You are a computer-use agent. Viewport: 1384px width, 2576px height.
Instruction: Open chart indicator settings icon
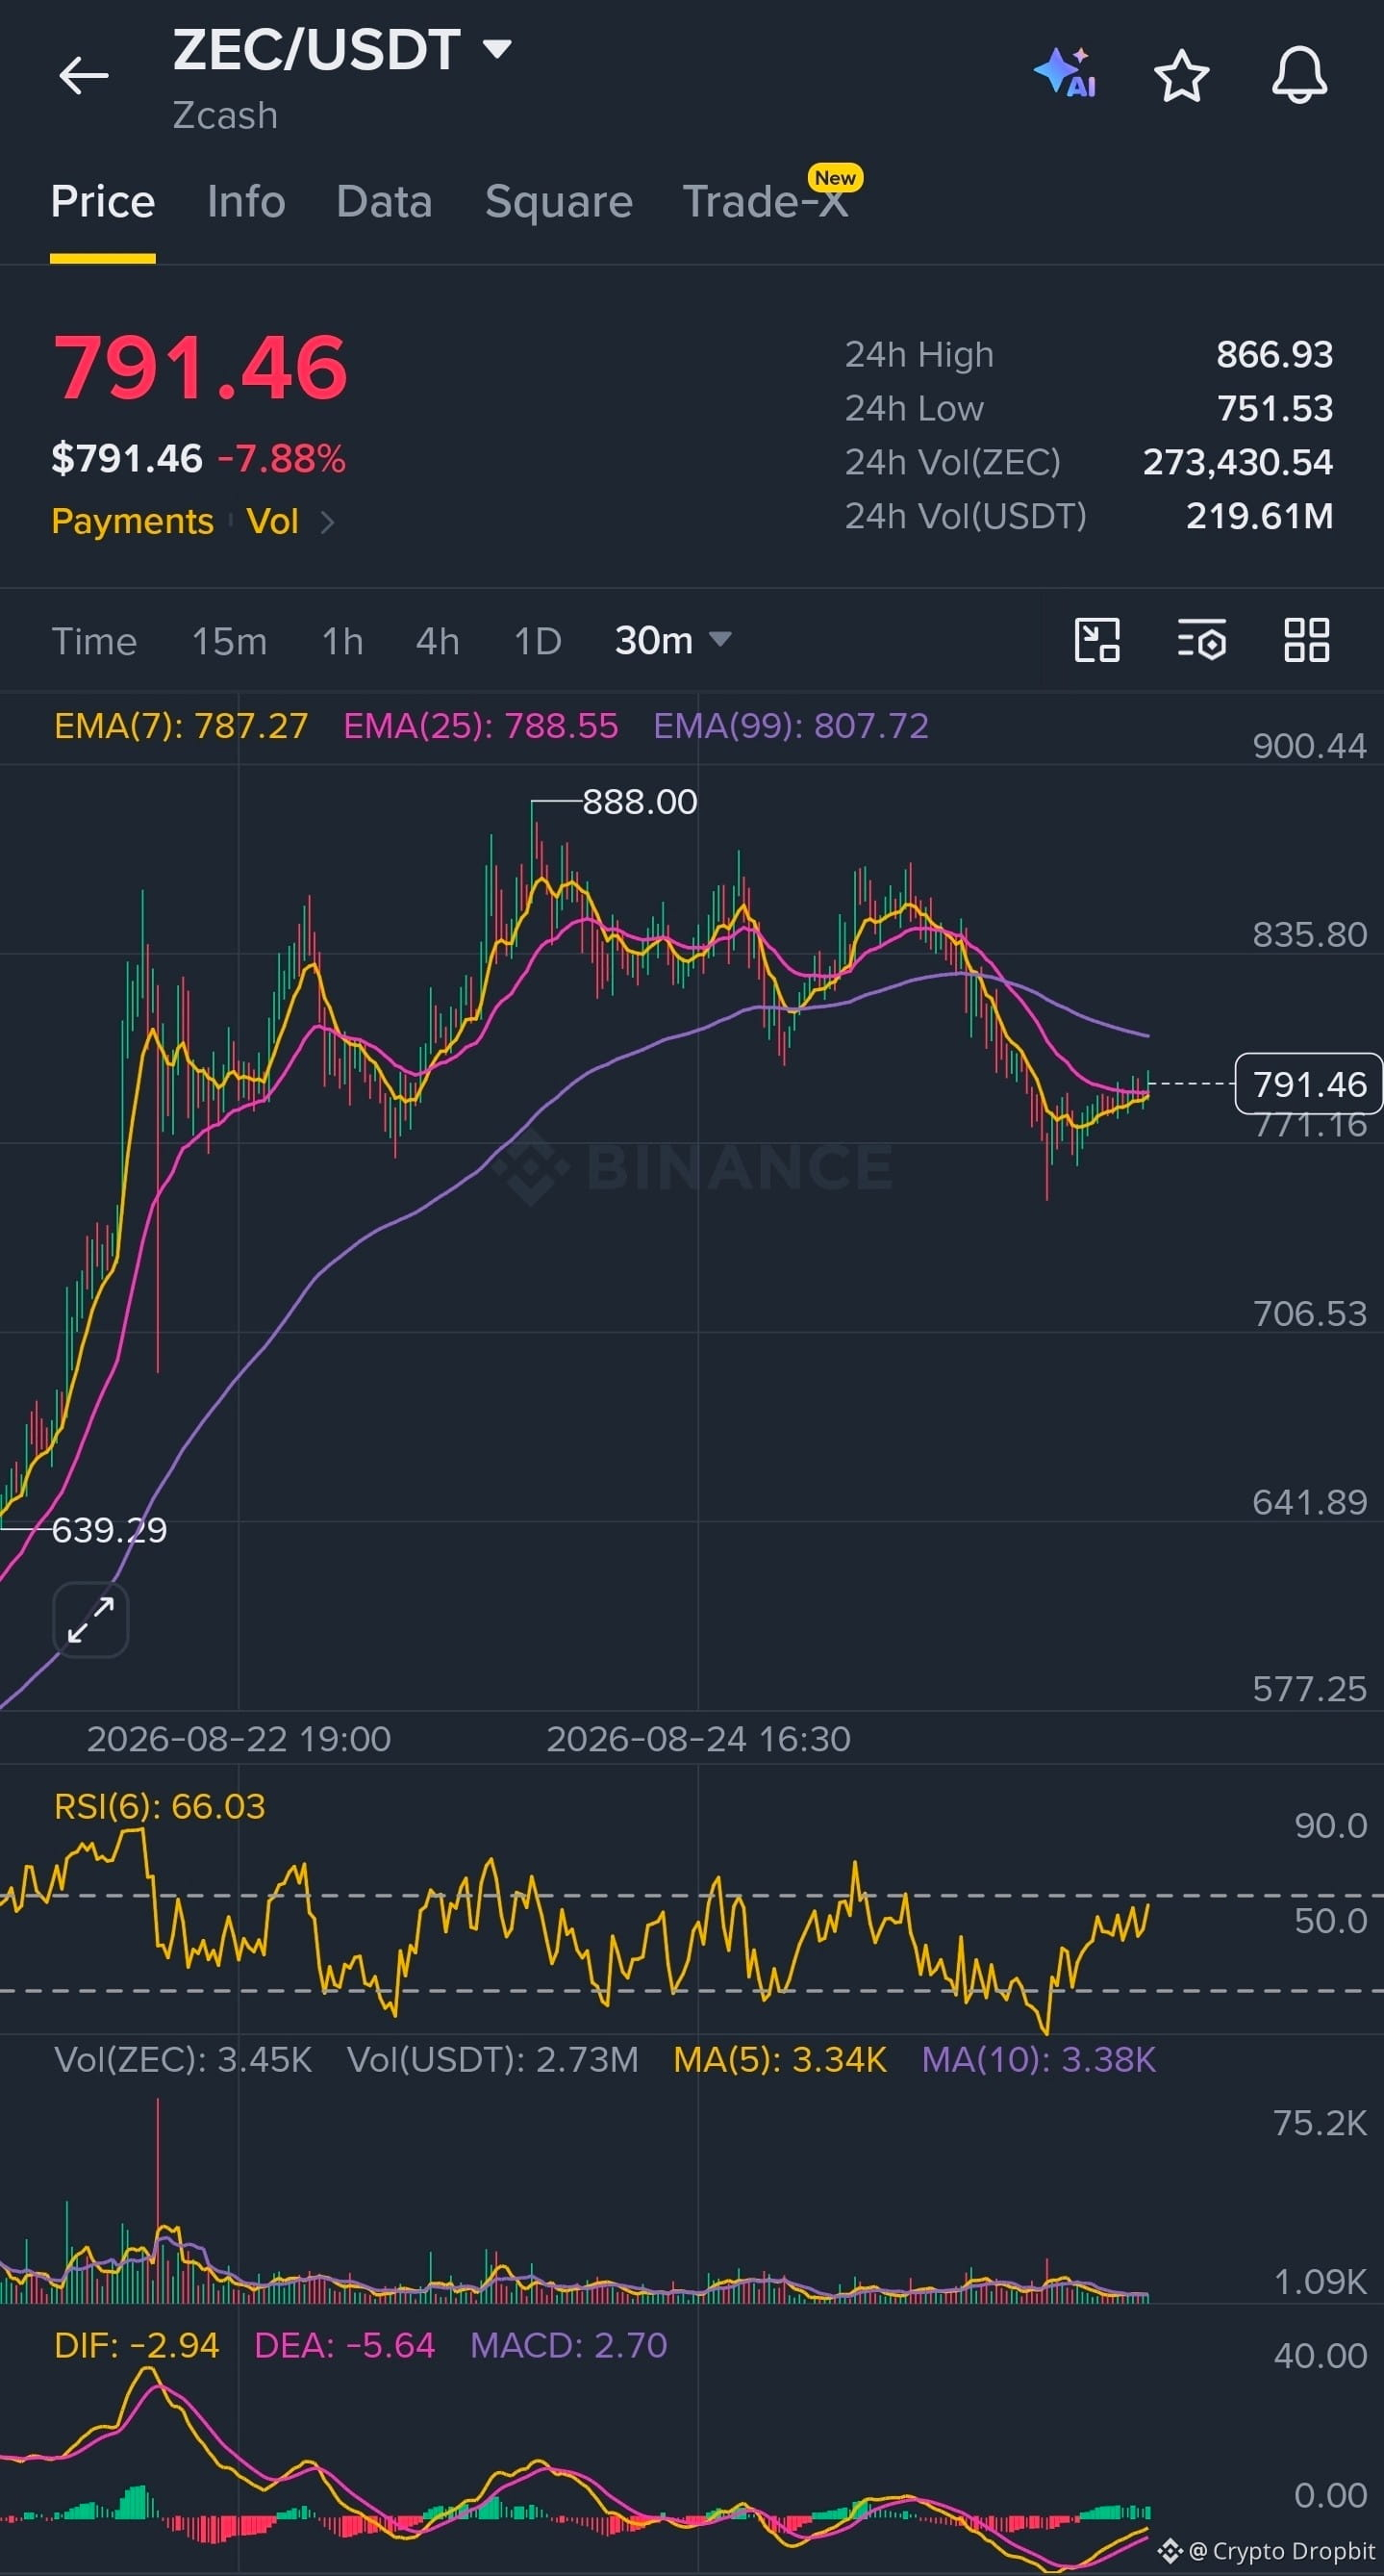click(1202, 640)
